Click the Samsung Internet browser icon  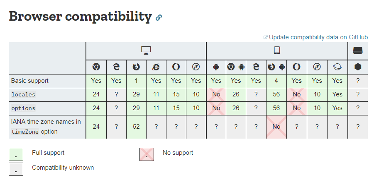coord(337,67)
